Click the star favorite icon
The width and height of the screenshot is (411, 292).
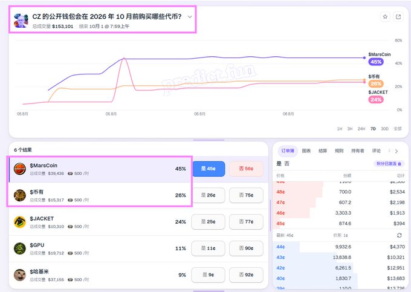pyautogui.click(x=385, y=17)
